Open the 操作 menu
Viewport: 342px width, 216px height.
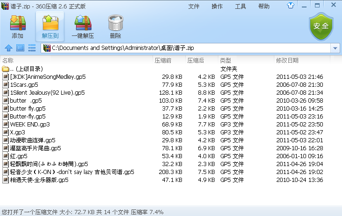tap(217, 7)
